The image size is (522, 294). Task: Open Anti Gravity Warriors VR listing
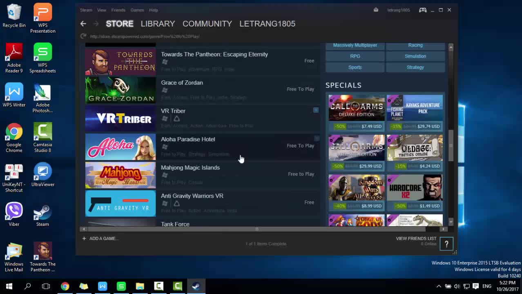pyautogui.click(x=203, y=203)
